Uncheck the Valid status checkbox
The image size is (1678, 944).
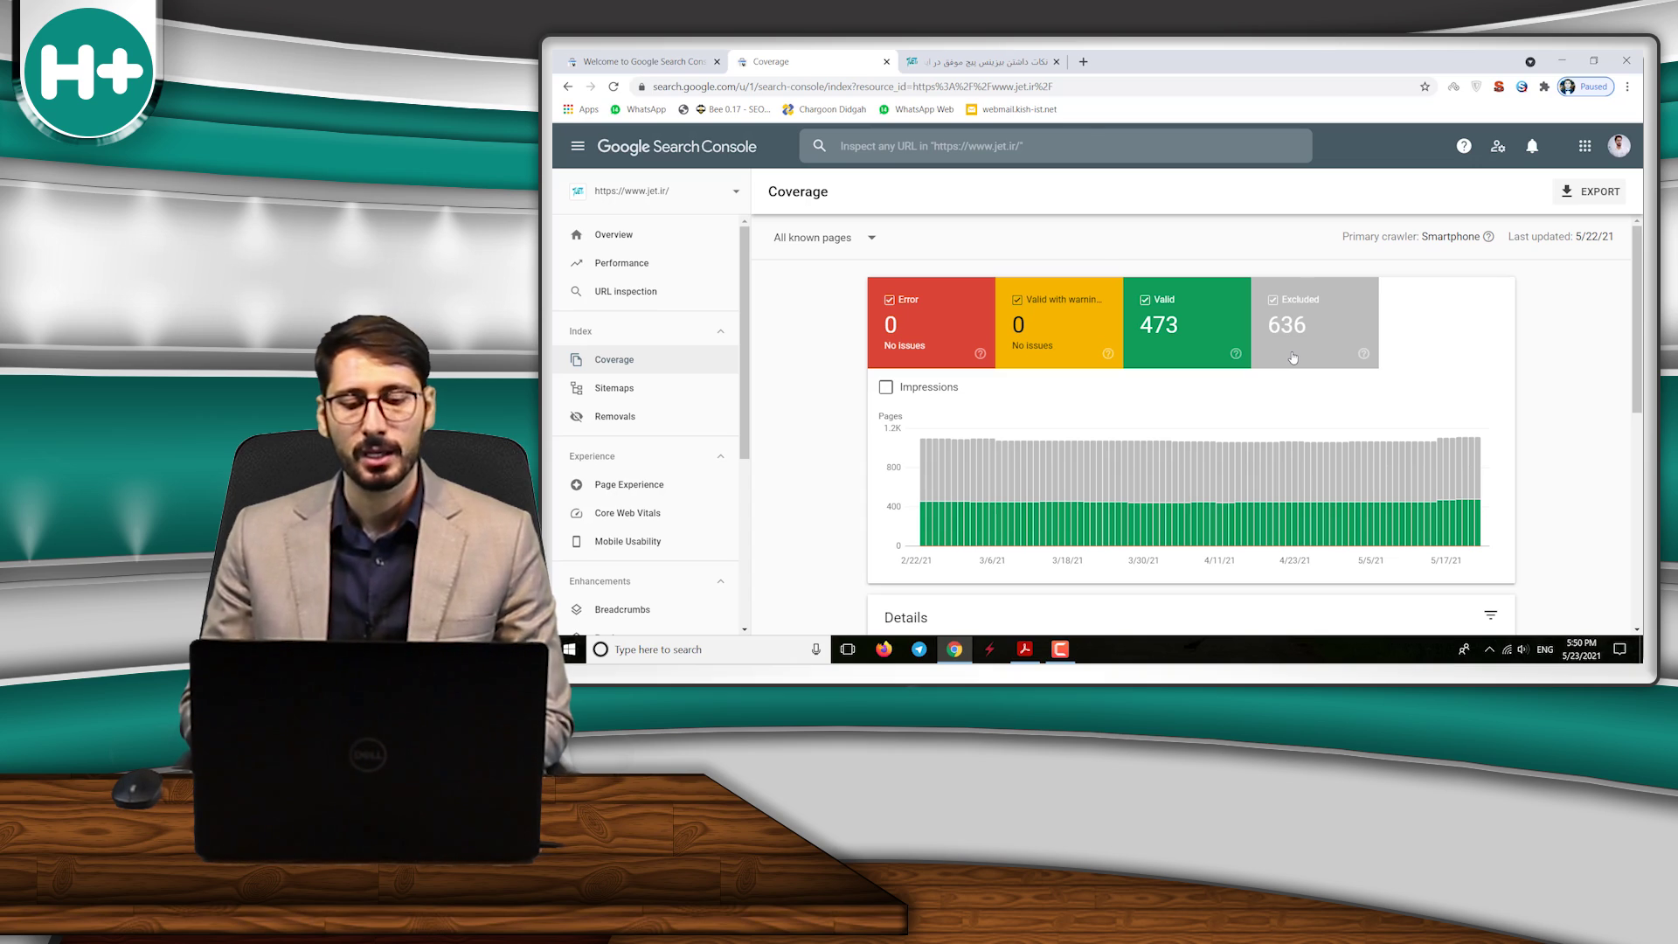coord(1145,300)
